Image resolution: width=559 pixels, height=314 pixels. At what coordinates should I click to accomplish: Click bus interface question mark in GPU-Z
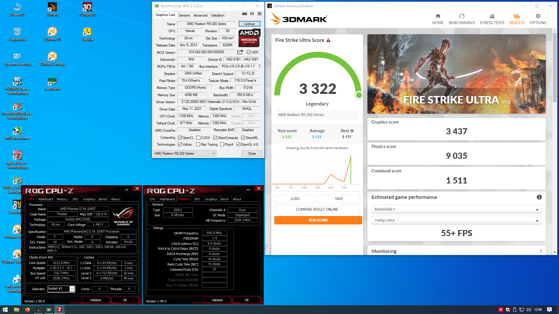259,66
